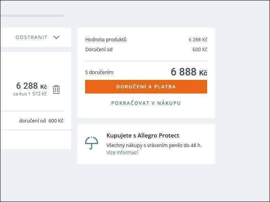Click the doručení od 600 Kč item line
Viewport: 270px width, 202px height.
click(x=41, y=121)
